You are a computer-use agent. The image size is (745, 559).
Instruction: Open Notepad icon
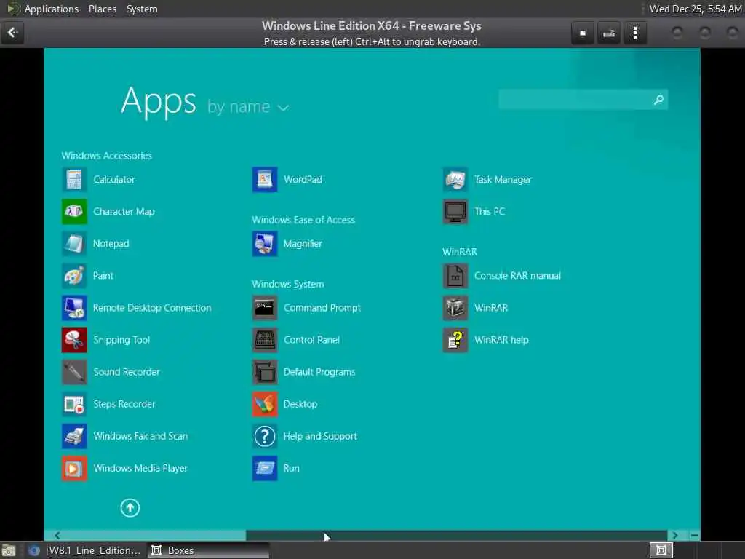[74, 244]
